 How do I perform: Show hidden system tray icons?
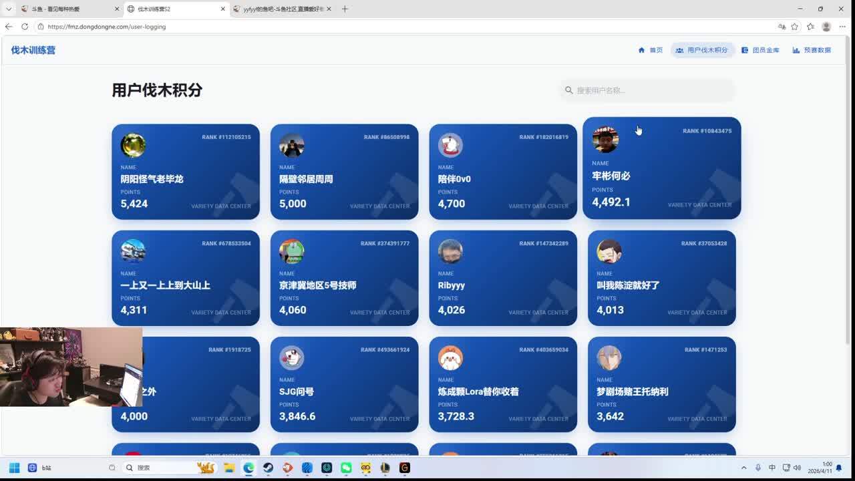744,468
